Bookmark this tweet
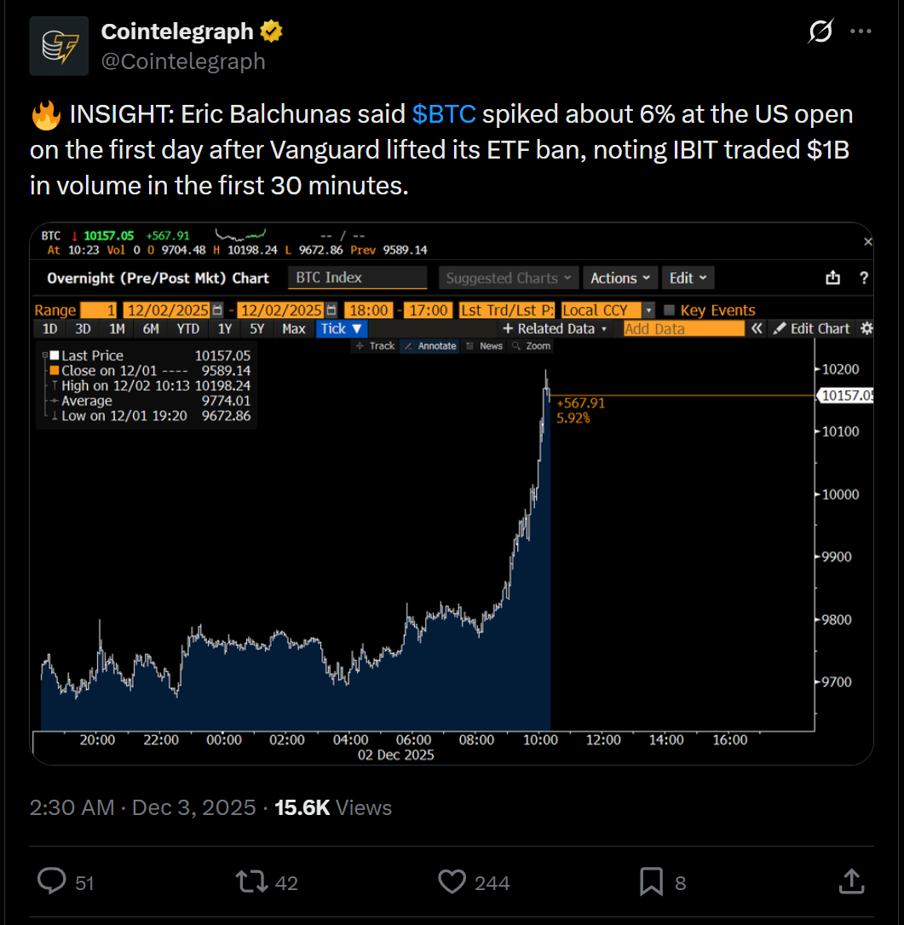The height and width of the screenshot is (925, 904). coord(652,882)
